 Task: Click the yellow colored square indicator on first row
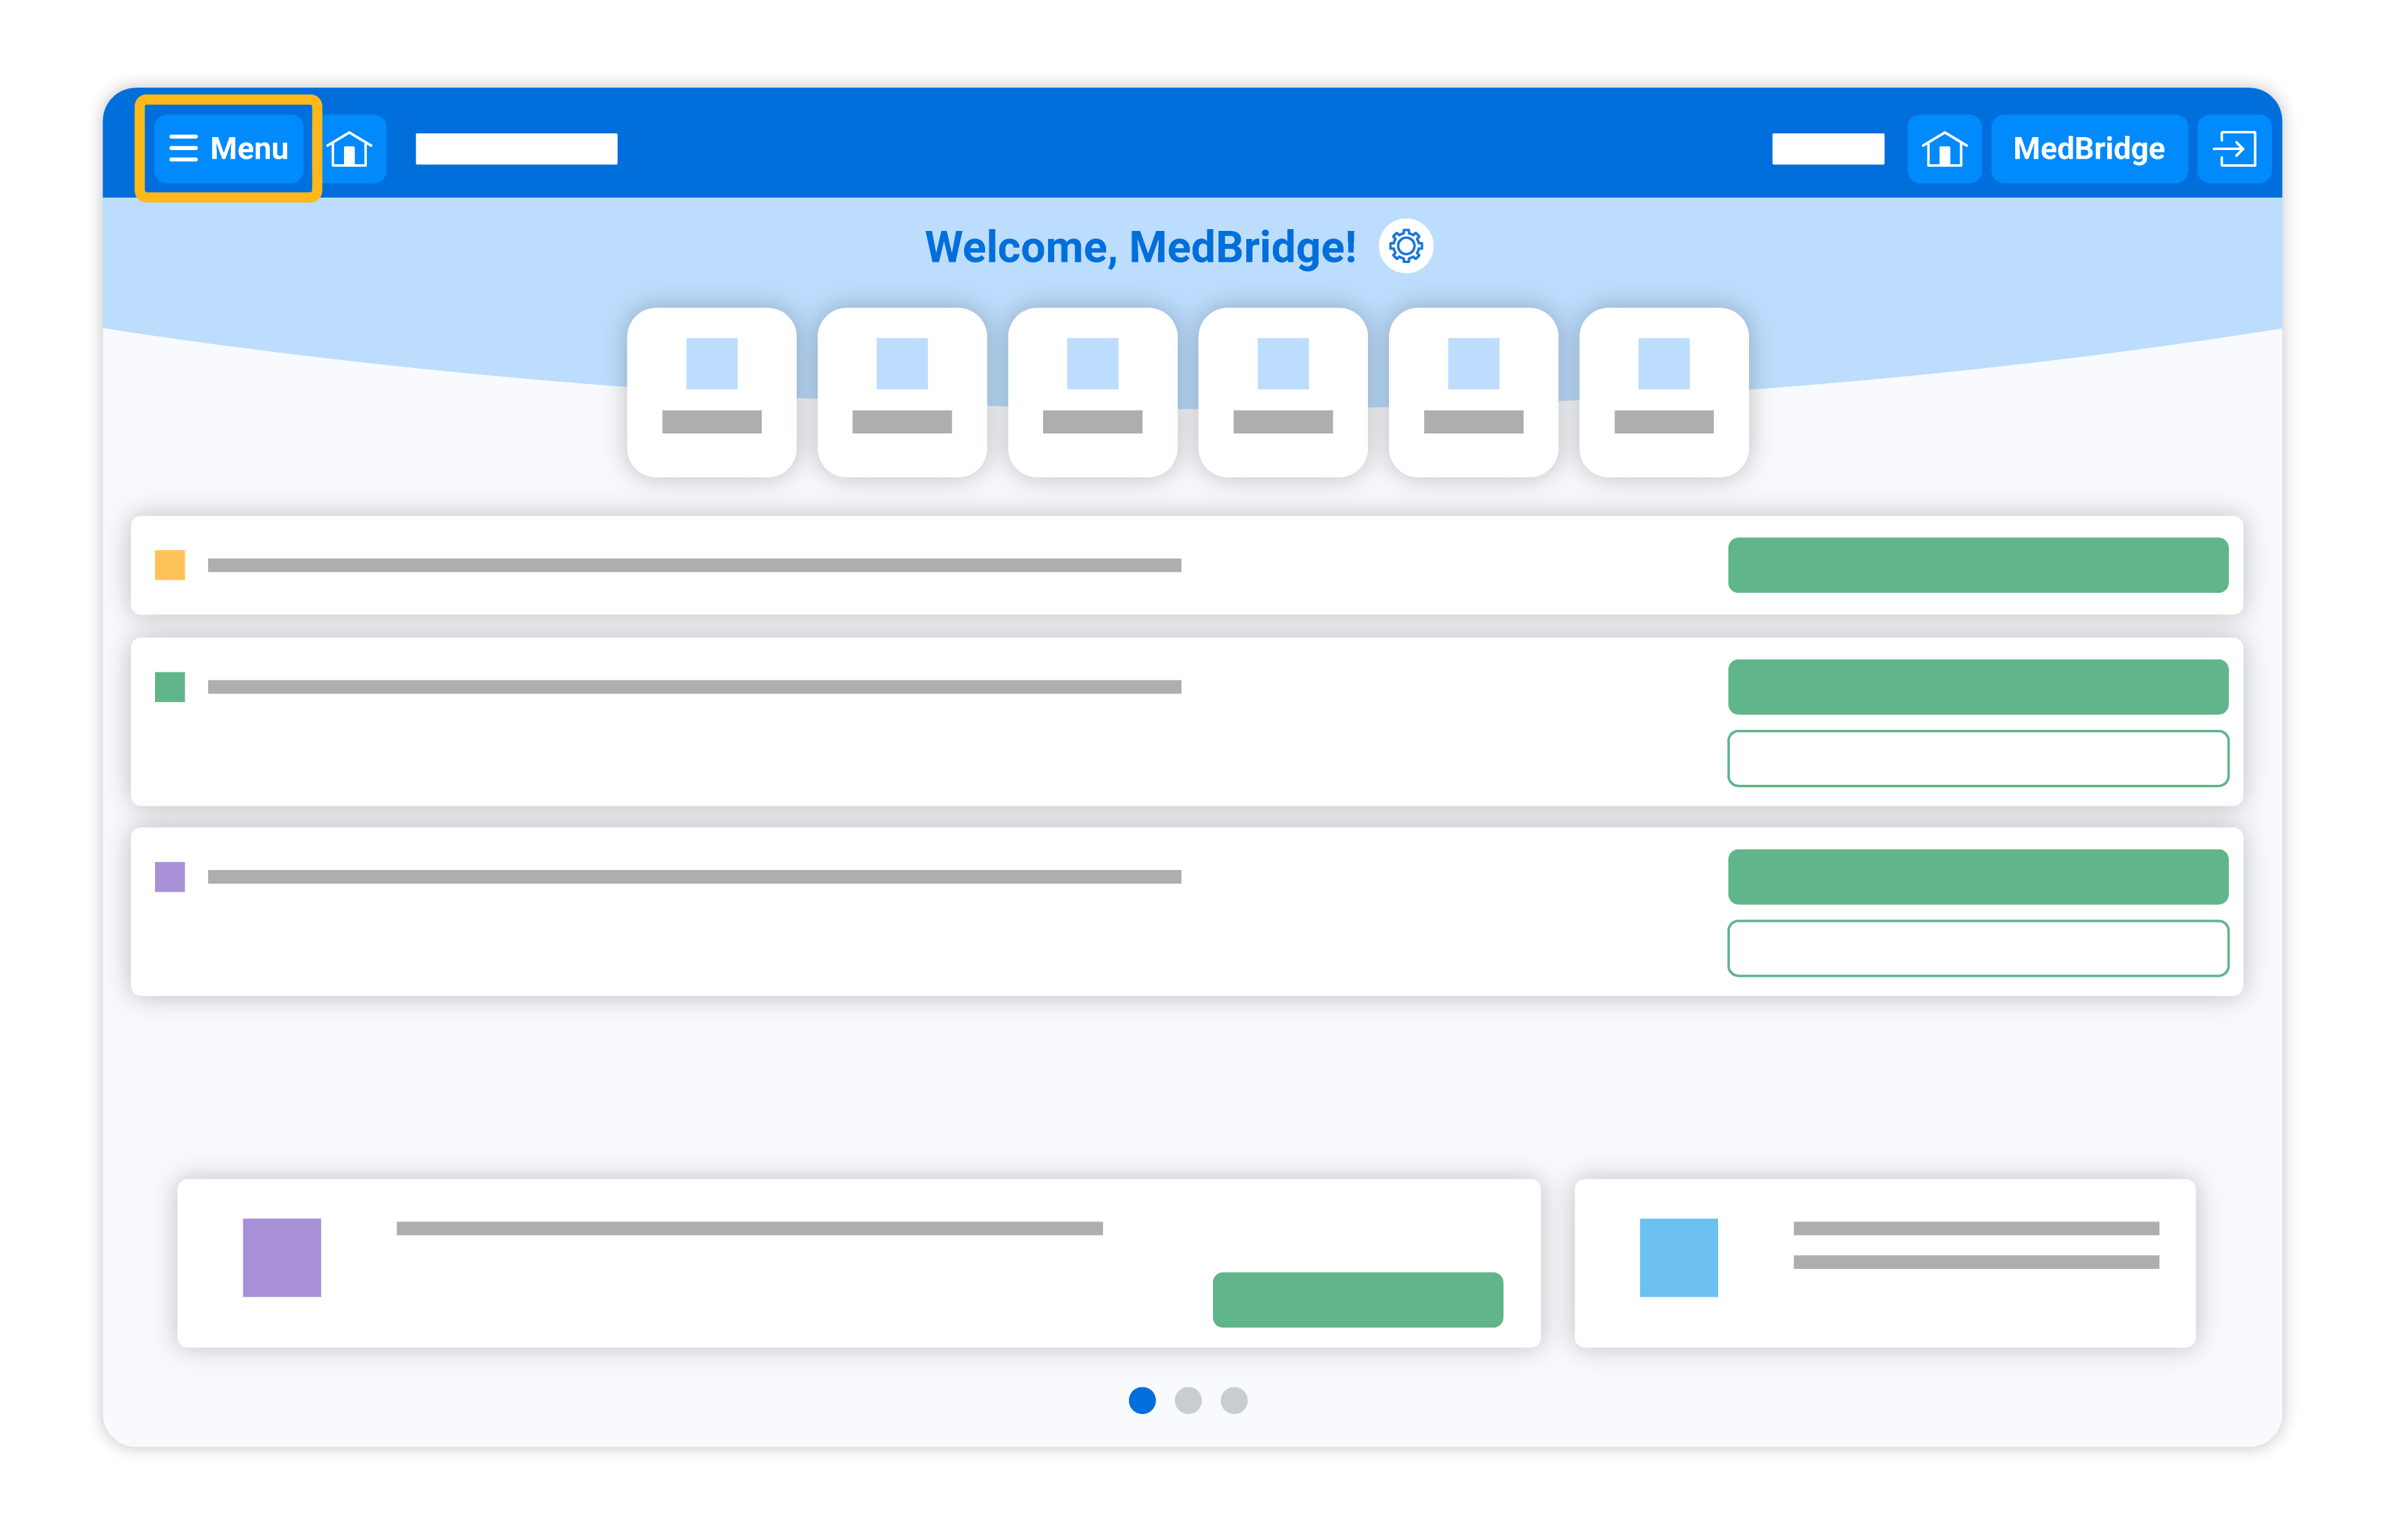tap(169, 564)
